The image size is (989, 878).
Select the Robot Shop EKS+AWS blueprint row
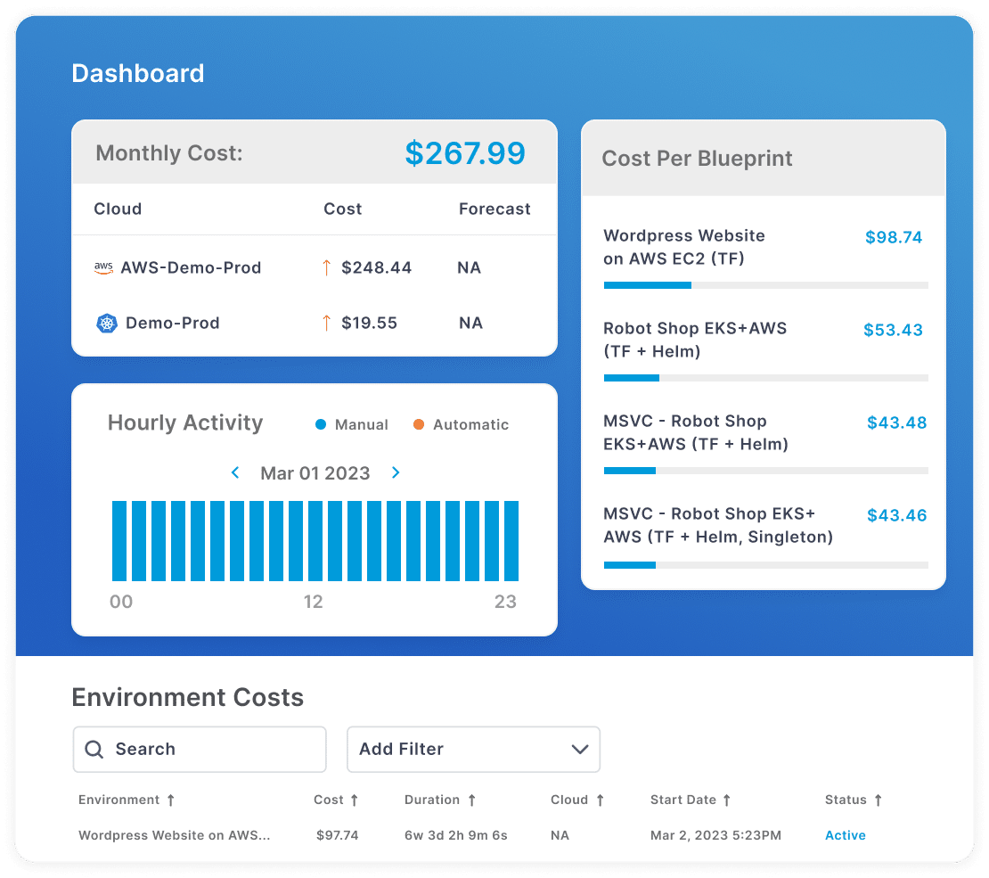pyautogui.click(x=695, y=340)
